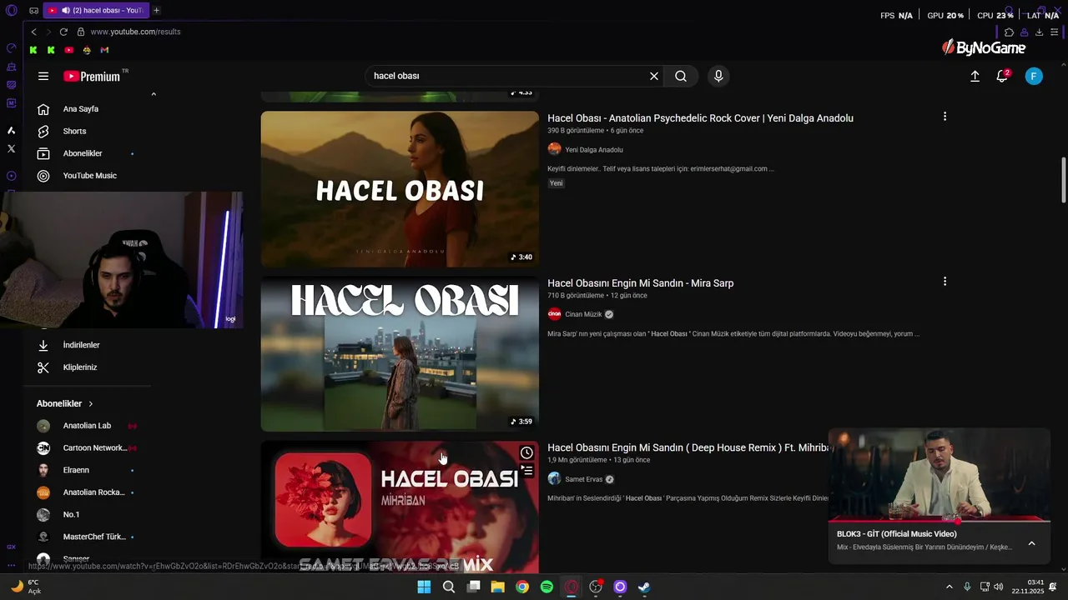Expand the BLOK3 mini player
Image resolution: width=1068 pixels, height=600 pixels.
coord(1031,543)
